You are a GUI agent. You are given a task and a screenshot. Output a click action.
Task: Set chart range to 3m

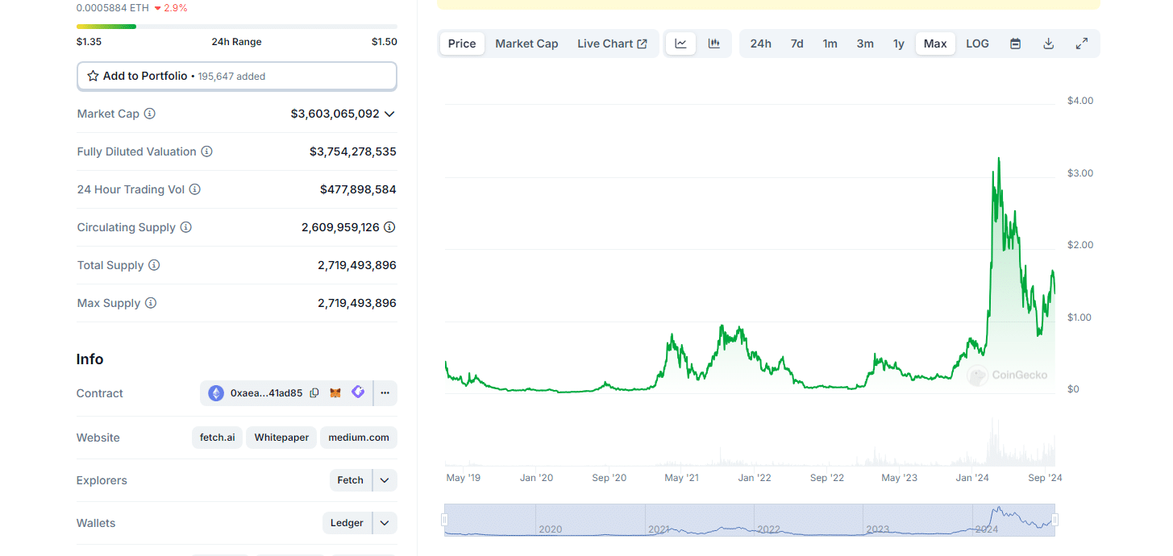[x=865, y=44]
